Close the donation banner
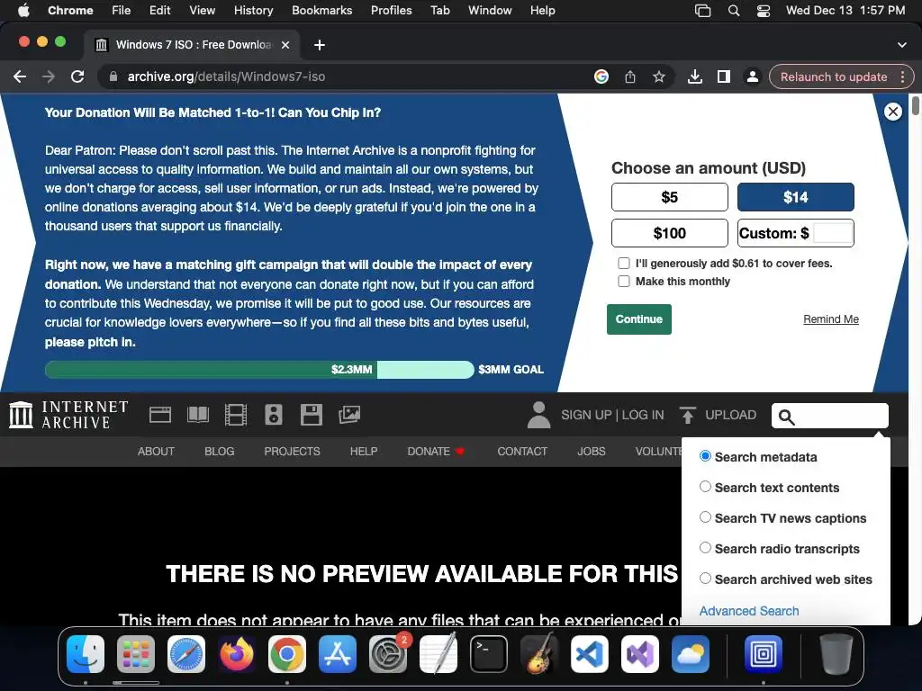Viewport: 922px width, 691px height. (892, 112)
